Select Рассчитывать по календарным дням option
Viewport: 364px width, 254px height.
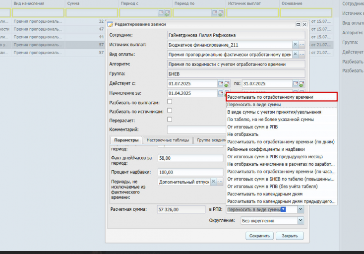coord(282,194)
